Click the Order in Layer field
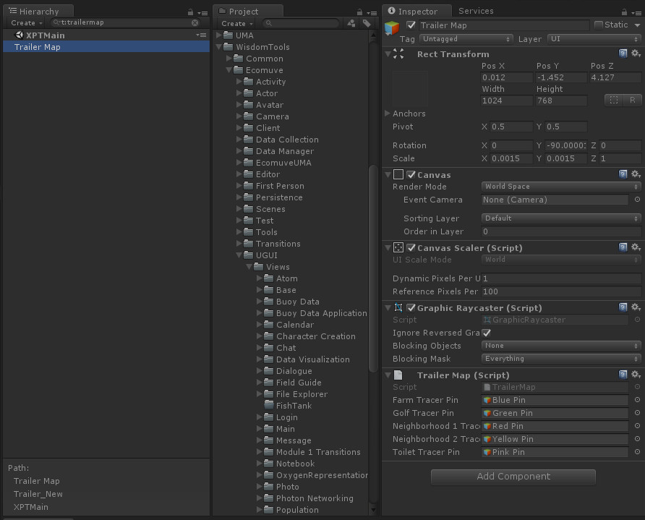 [561, 231]
